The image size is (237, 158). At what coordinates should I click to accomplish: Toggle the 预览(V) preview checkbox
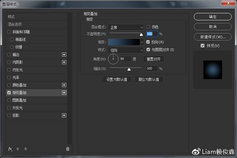pos(202,46)
